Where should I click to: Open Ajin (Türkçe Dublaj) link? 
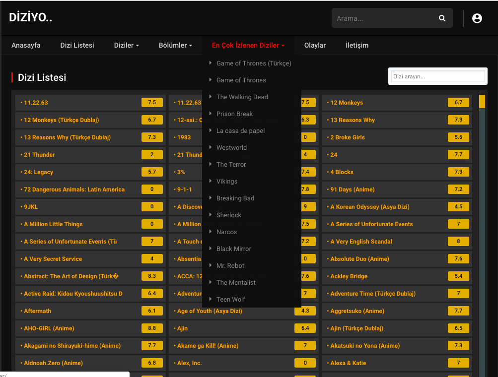[x=356, y=328]
